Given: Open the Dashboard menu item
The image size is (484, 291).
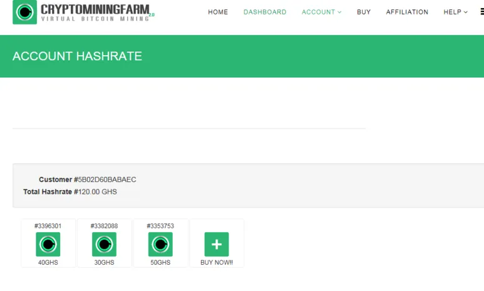Looking at the screenshot, I should coord(265,12).
